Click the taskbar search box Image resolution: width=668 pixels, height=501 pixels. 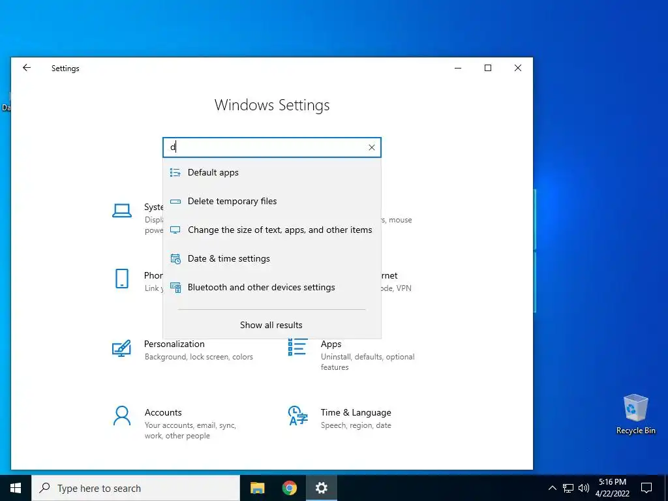[x=136, y=488]
